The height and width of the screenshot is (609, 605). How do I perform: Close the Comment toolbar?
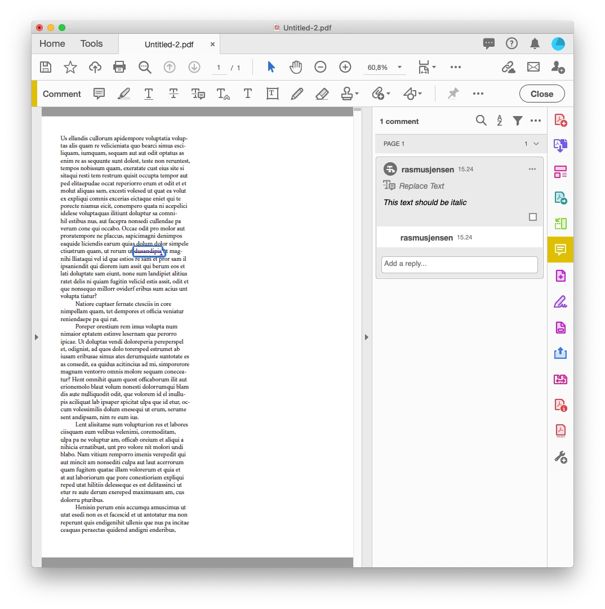point(542,94)
